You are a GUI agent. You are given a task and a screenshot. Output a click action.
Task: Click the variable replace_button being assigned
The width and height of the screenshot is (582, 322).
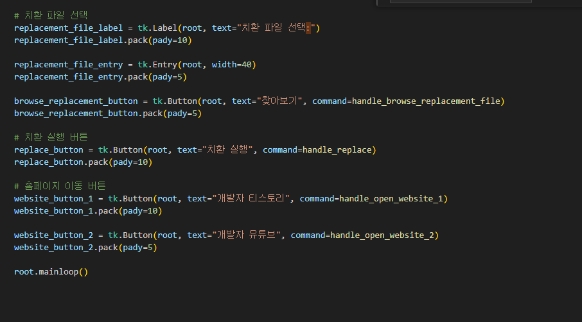coord(49,149)
